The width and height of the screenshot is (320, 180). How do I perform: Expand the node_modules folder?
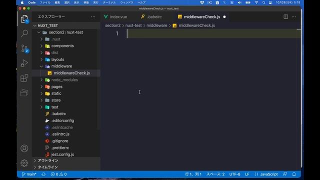41,80
